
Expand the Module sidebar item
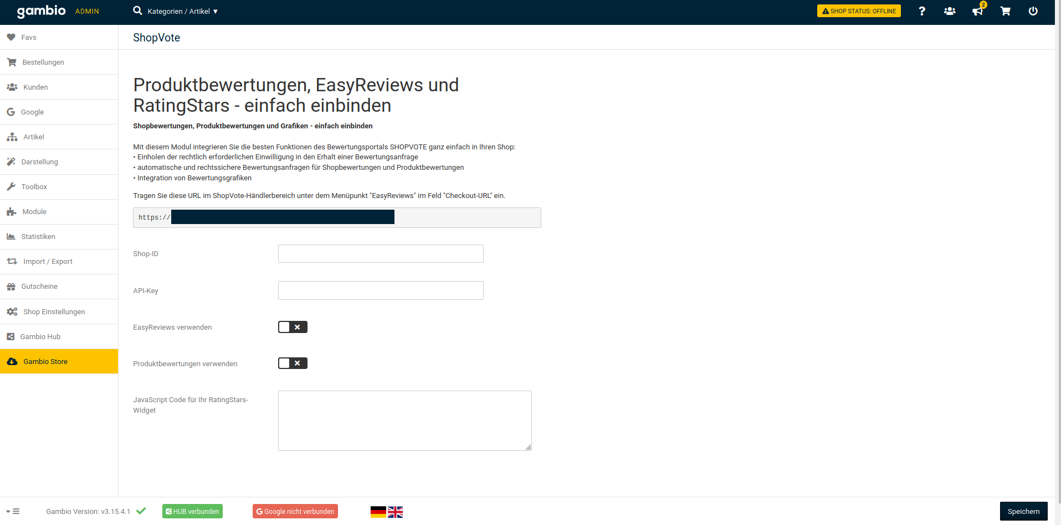pyautogui.click(x=34, y=212)
